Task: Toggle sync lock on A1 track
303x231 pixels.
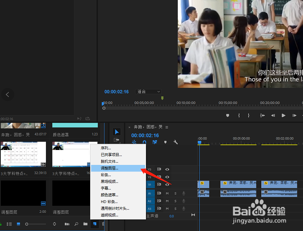Action: tap(159, 193)
